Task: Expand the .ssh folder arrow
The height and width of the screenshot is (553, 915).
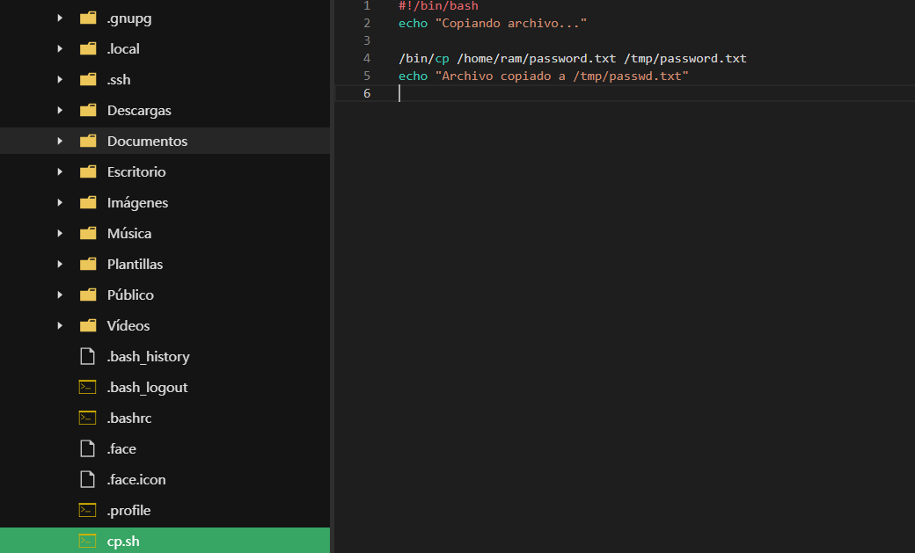Action: pyautogui.click(x=60, y=79)
